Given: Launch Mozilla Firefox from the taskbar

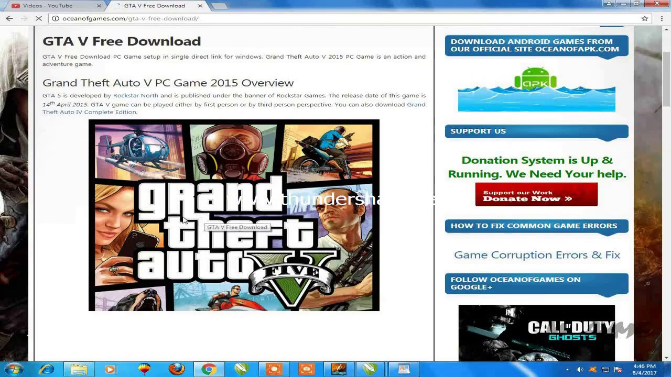Looking at the screenshot, I should pyautogui.click(x=177, y=369).
